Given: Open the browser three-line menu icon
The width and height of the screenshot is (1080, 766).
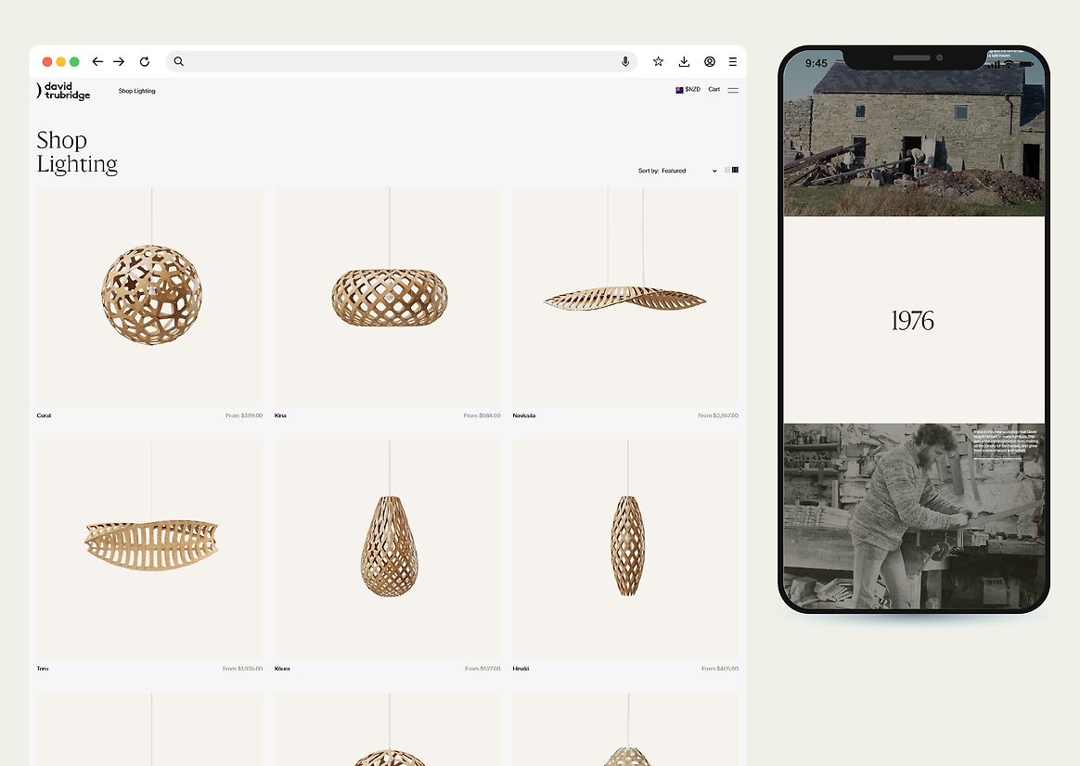Looking at the screenshot, I should point(733,62).
